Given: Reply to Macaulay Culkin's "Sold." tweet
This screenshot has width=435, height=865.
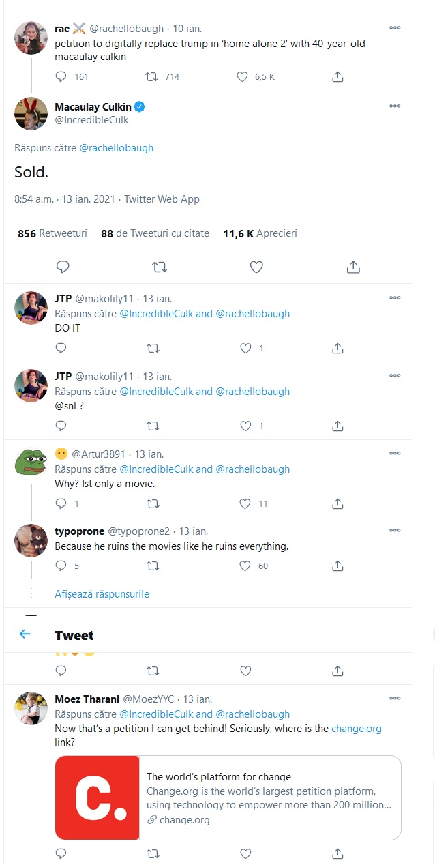Looking at the screenshot, I should (x=63, y=267).
